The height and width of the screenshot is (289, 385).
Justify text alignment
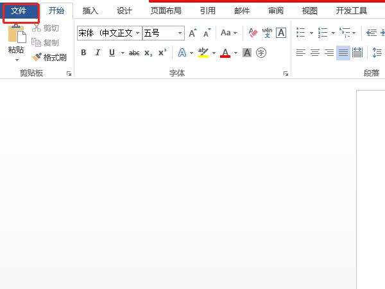coord(343,53)
